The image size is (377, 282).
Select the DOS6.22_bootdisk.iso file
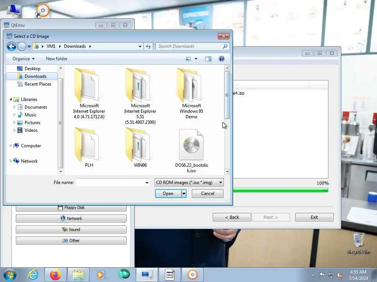[191, 151]
